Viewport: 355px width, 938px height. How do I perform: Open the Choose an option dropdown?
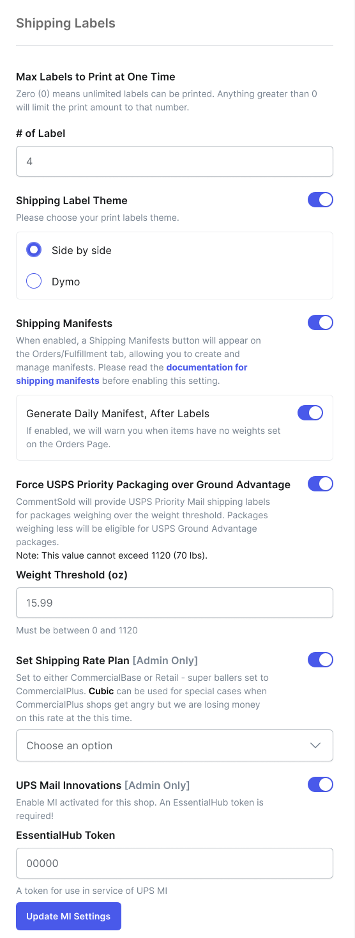pyautogui.click(x=174, y=745)
